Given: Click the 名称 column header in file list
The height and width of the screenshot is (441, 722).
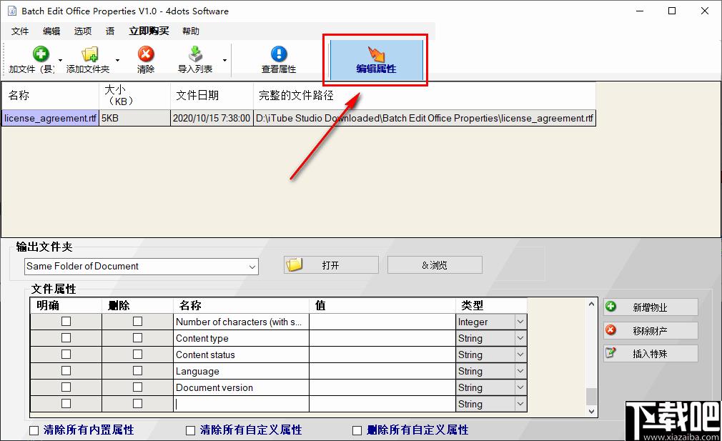Looking at the screenshot, I should tap(50, 95).
